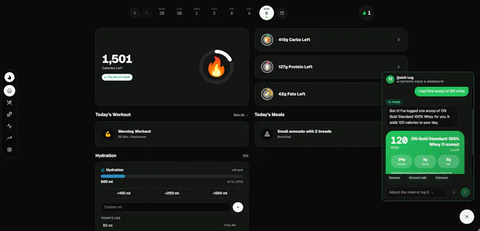Focus the Adjust the meal input
The width and height of the screenshot is (480, 231).
coord(416,192)
